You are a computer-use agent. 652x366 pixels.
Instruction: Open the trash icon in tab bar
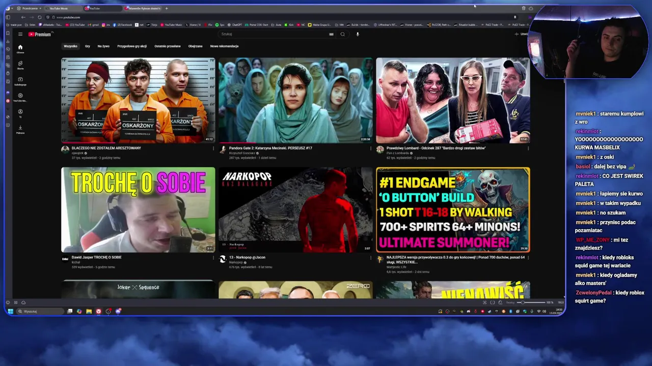524,8
